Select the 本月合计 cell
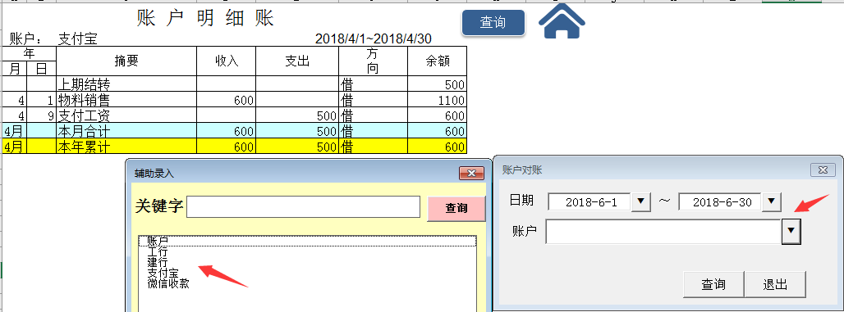The height and width of the screenshot is (312, 844). pyautogui.click(x=126, y=130)
